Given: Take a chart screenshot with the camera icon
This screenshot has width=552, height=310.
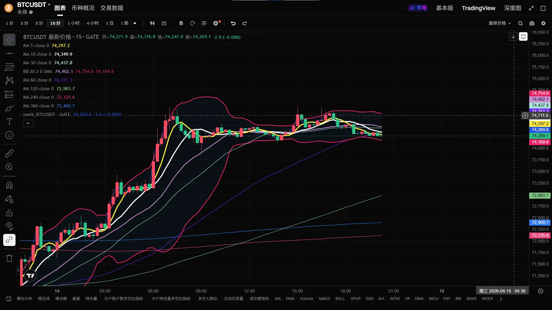Looking at the screenshot, I should click(532, 23).
